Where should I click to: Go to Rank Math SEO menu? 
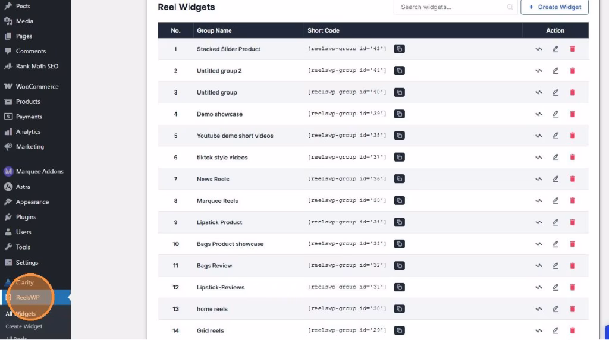pos(37,66)
